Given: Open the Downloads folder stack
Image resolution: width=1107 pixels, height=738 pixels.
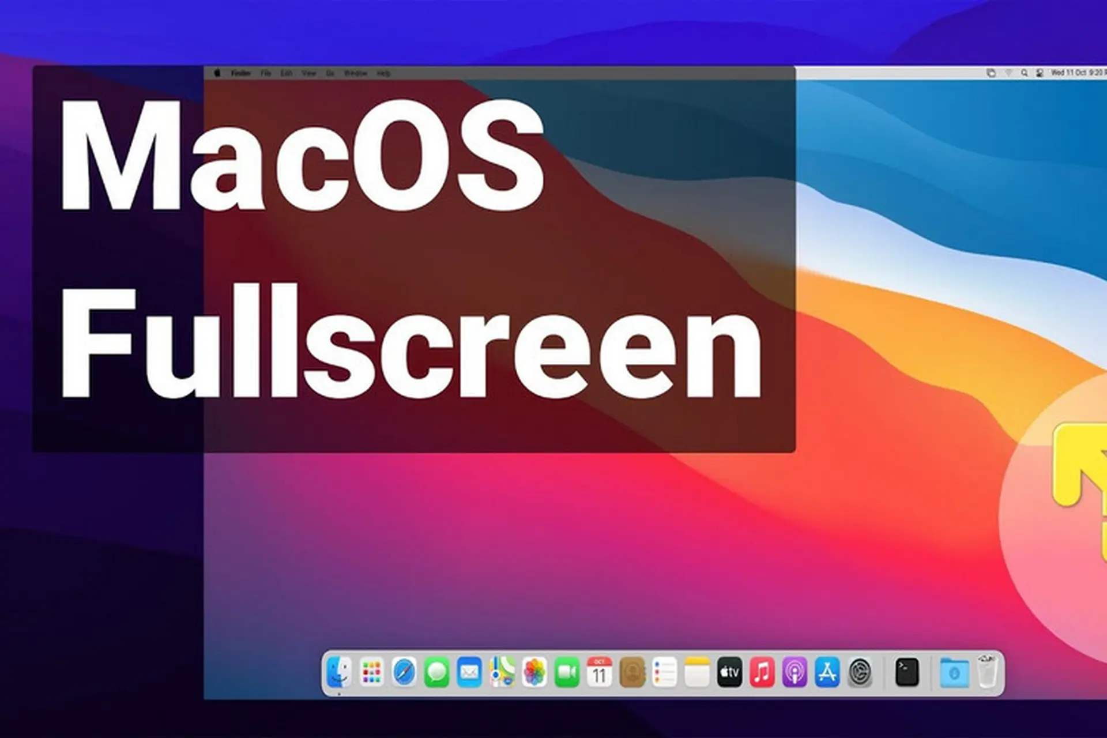Looking at the screenshot, I should click(954, 672).
